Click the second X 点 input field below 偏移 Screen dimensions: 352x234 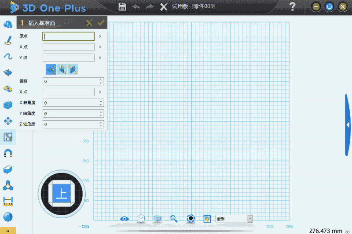pyautogui.click(x=69, y=92)
